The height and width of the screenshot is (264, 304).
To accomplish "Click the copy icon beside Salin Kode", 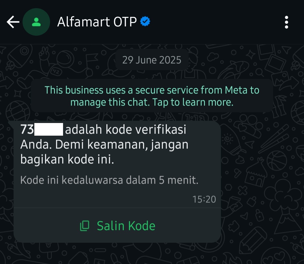I will (85, 226).
